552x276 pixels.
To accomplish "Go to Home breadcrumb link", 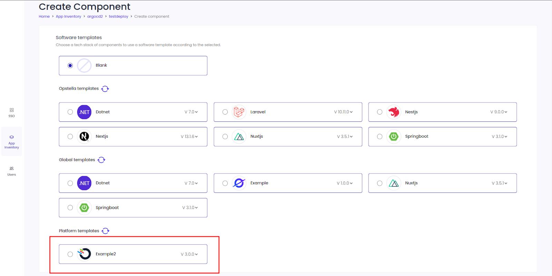I will pyautogui.click(x=44, y=17).
